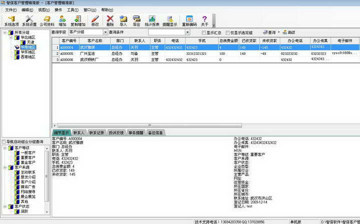Click the 复制增加 (copy and add) icon
The width and height of the screenshot is (360, 224).
78,21
